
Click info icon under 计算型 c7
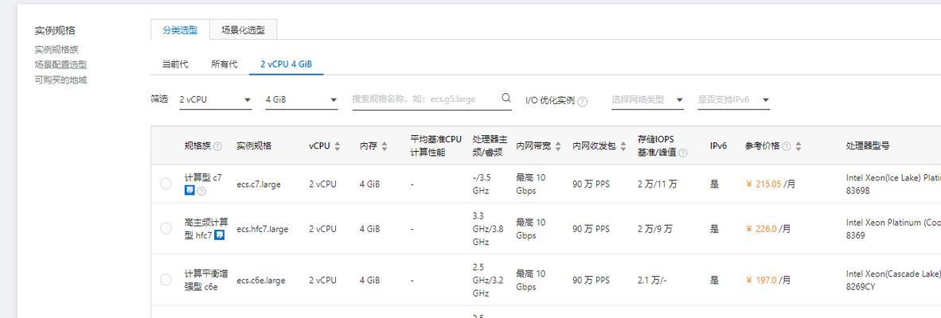coord(201,191)
